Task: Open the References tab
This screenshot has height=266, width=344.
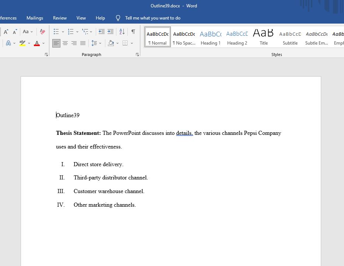Action: tap(8, 18)
